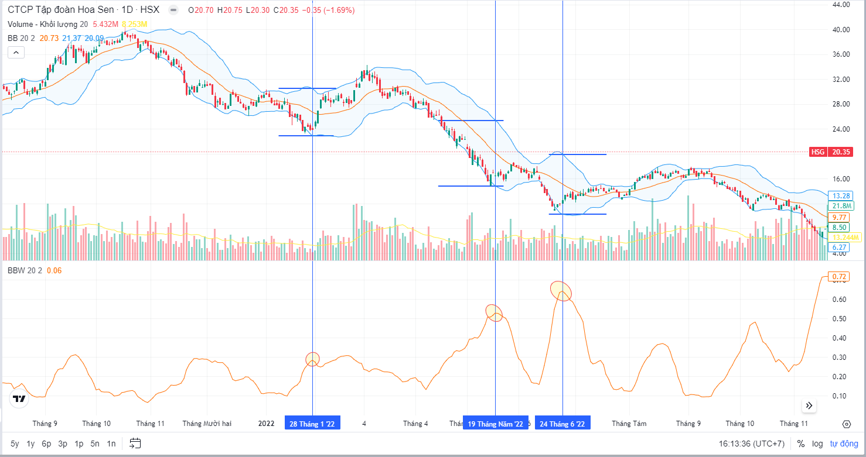Click the 19 Tháng Năm '22 date marker
The width and height of the screenshot is (866, 457).
click(x=496, y=424)
